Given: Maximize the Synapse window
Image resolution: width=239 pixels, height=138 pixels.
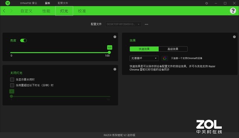Looking at the screenshot, I should tap(225, 3).
